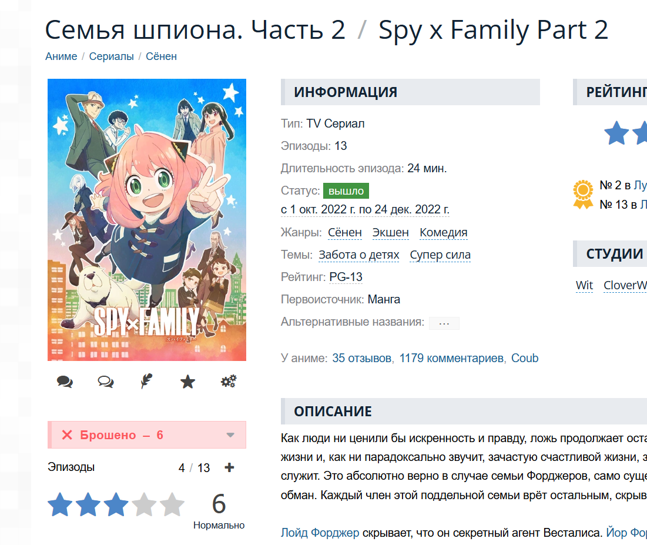Open the 35 отзывов reviews link
The height and width of the screenshot is (545, 647).
pyautogui.click(x=361, y=358)
